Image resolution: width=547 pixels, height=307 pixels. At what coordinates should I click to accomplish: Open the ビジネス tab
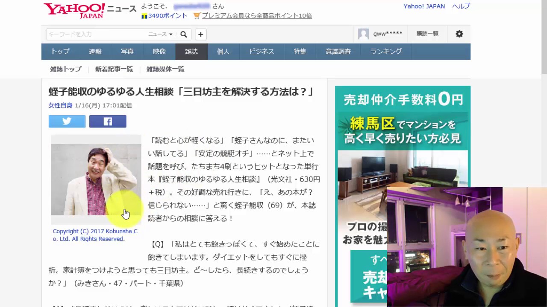click(x=262, y=52)
